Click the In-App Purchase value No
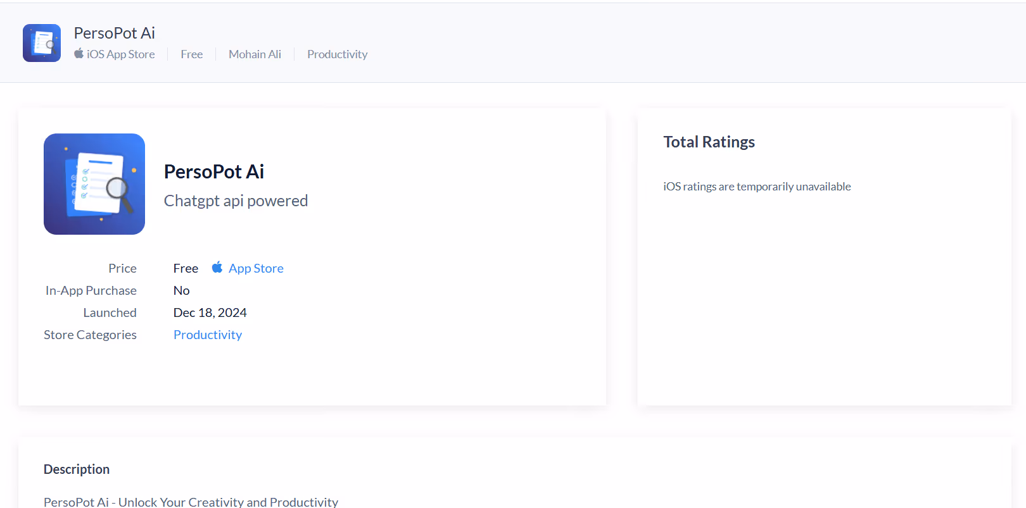Image resolution: width=1026 pixels, height=508 pixels. point(182,290)
